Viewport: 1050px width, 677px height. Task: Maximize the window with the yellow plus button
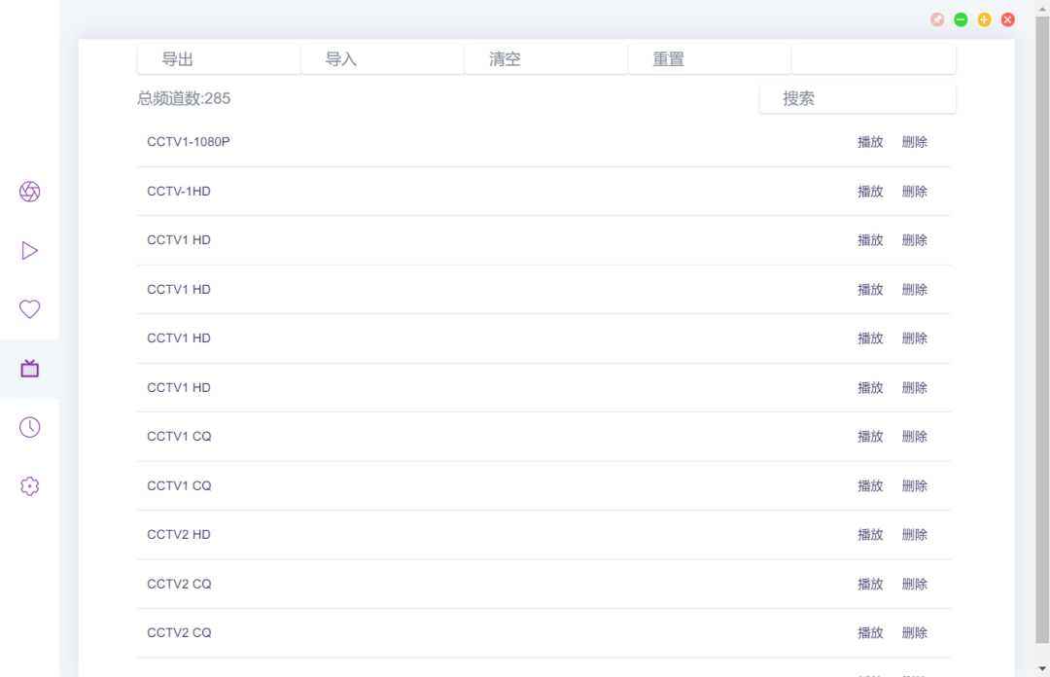(984, 19)
